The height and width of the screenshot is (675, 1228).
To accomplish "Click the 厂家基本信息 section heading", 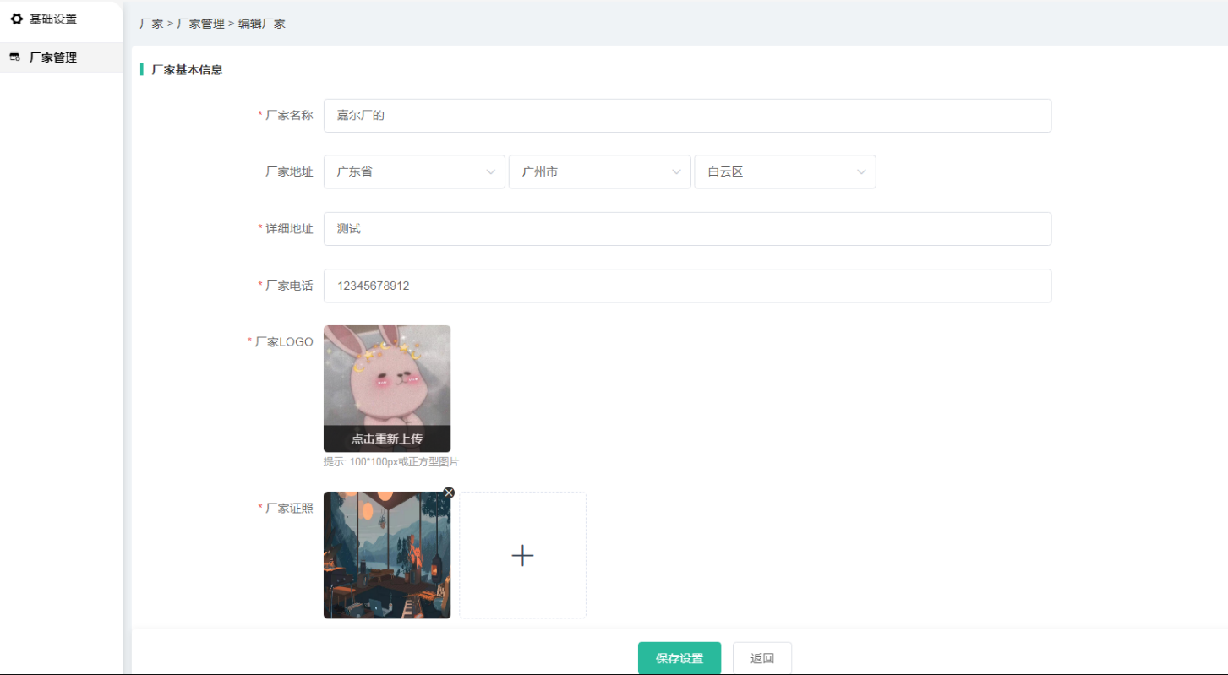I will tap(187, 70).
